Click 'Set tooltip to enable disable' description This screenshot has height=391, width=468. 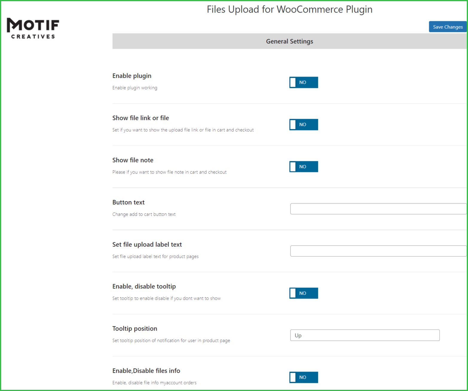[166, 298]
